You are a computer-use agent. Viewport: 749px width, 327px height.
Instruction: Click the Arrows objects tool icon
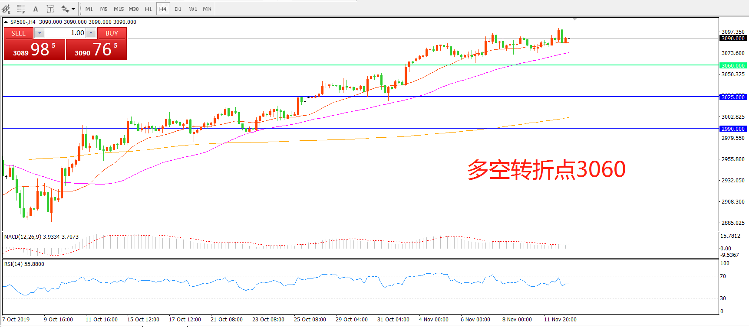(65, 9)
